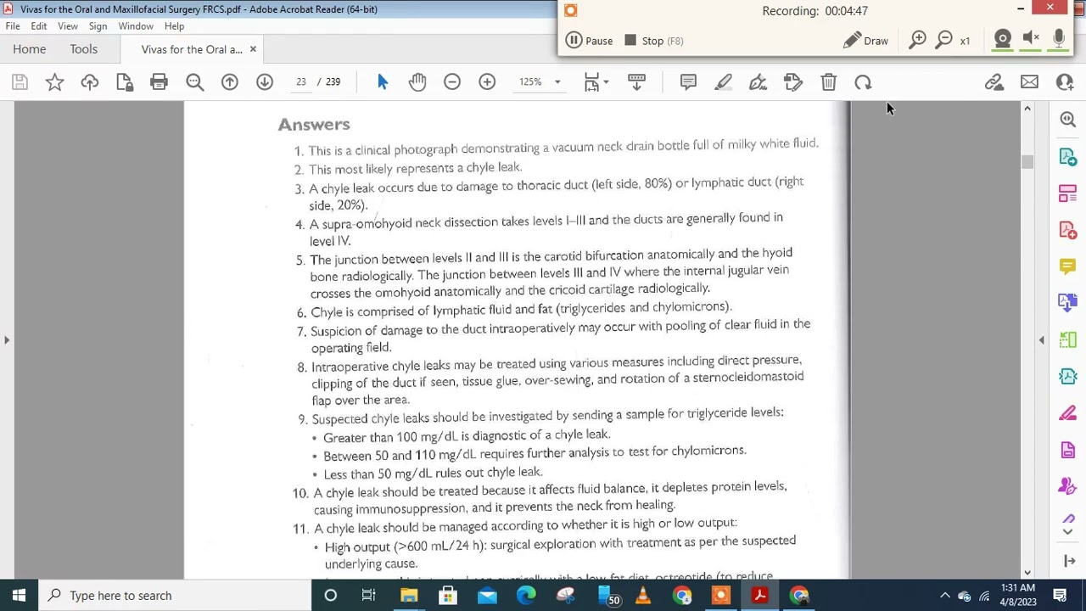Open the search tool magnifier in the right pane
The width and height of the screenshot is (1086, 611).
click(x=1067, y=121)
